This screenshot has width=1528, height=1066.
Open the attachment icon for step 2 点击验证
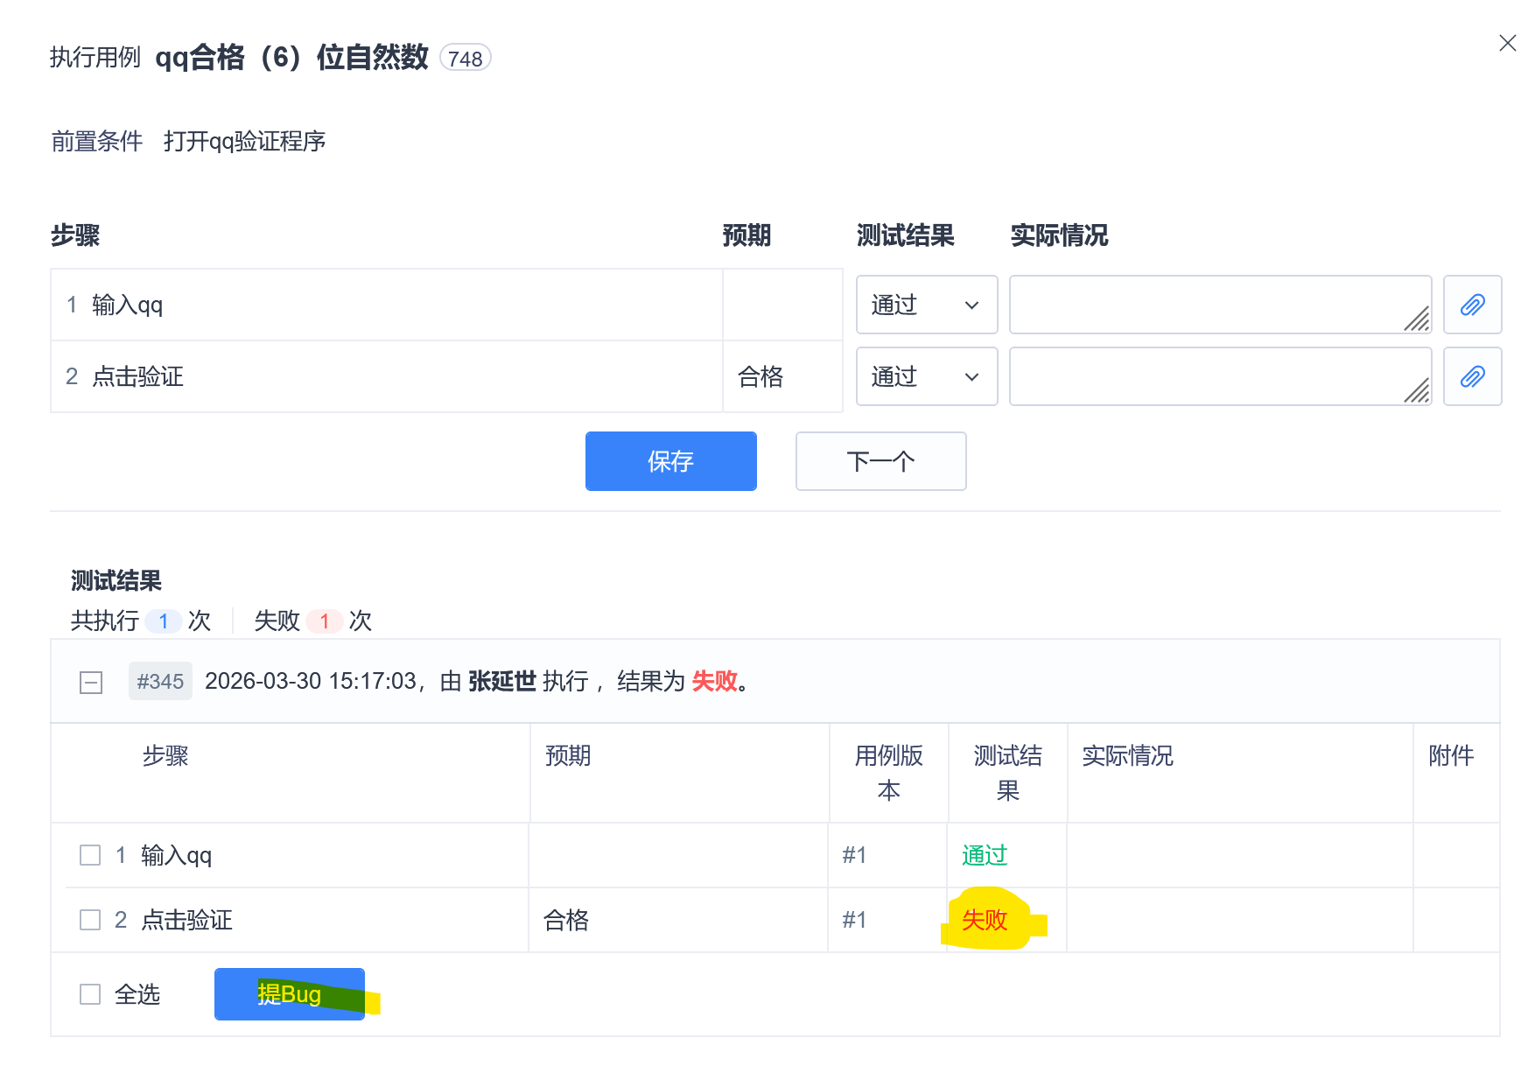1473,376
